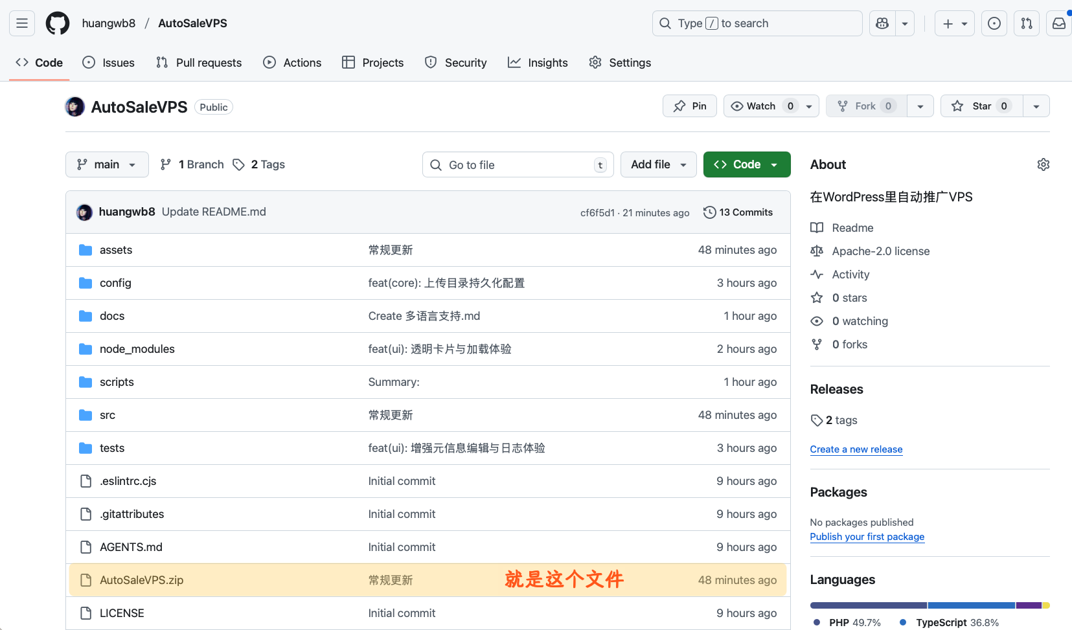
Task: Open the issues icon in header
Action: (x=994, y=23)
